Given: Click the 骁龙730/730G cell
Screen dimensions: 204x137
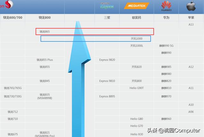Looking at the screenshot, I should click(x=13, y=96).
